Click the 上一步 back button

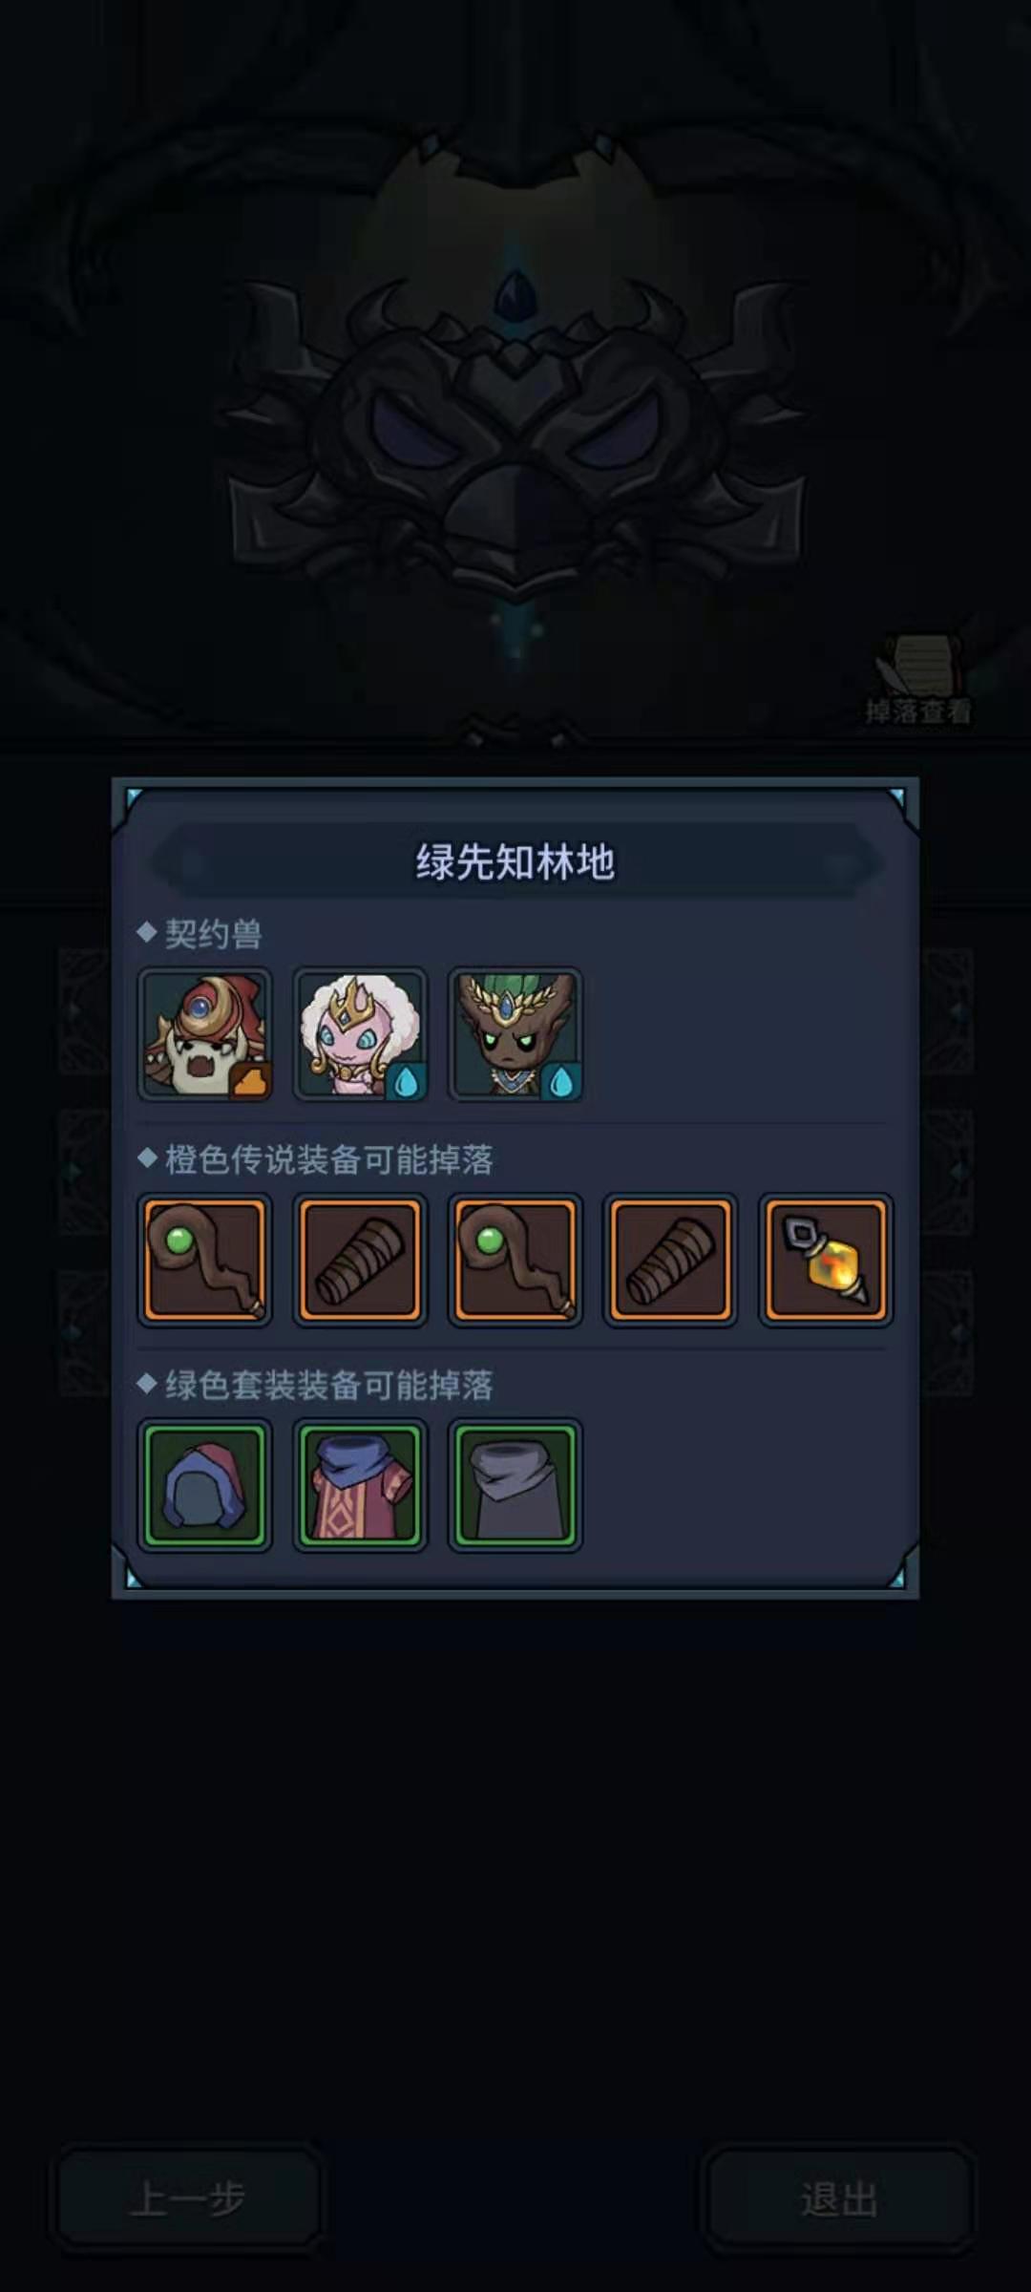click(188, 2198)
